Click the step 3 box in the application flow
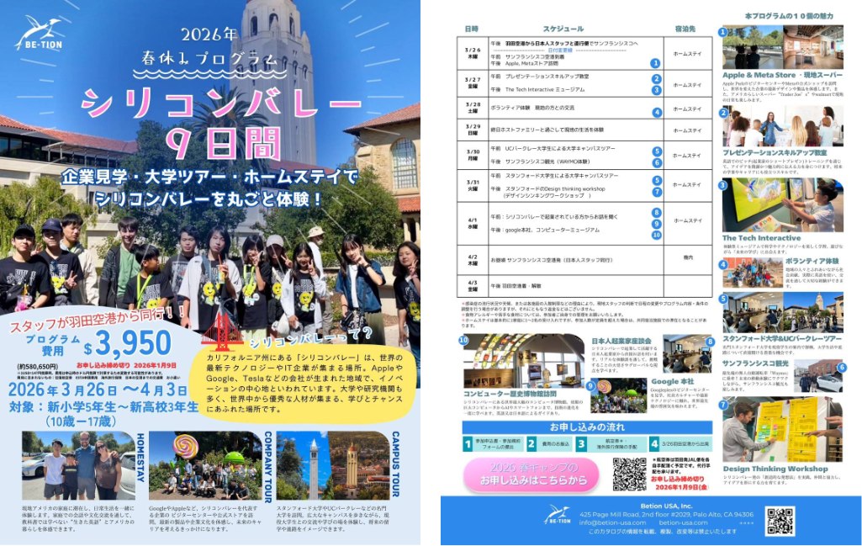 pyautogui.click(x=606, y=443)
